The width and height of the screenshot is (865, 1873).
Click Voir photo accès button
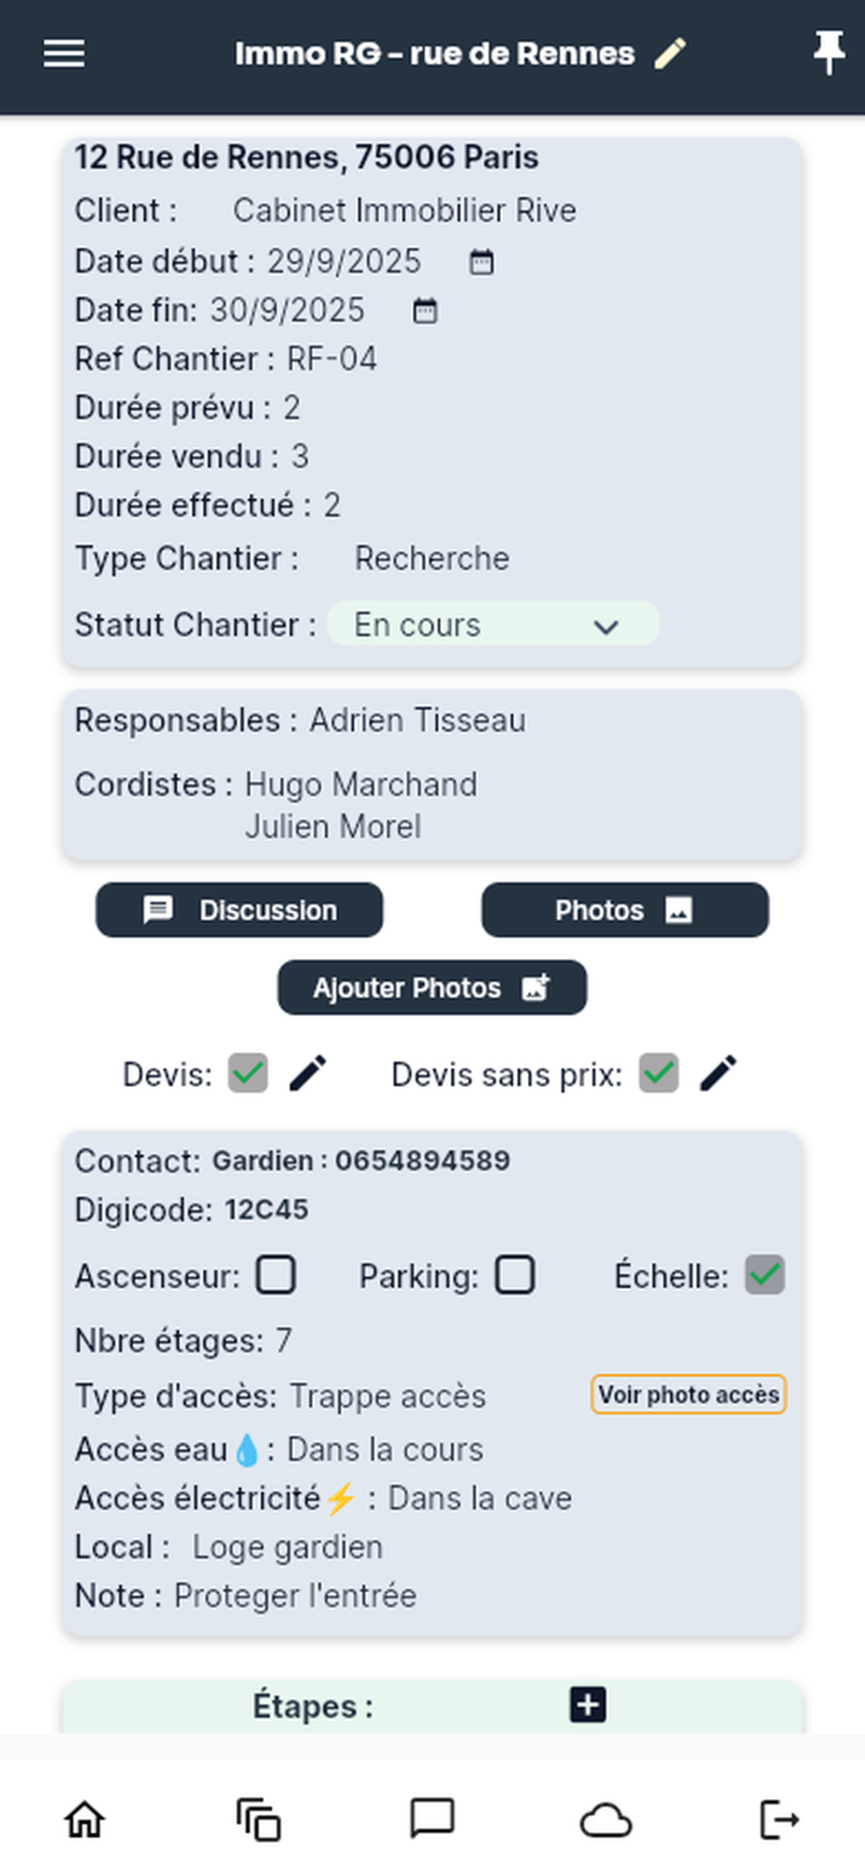(688, 1395)
